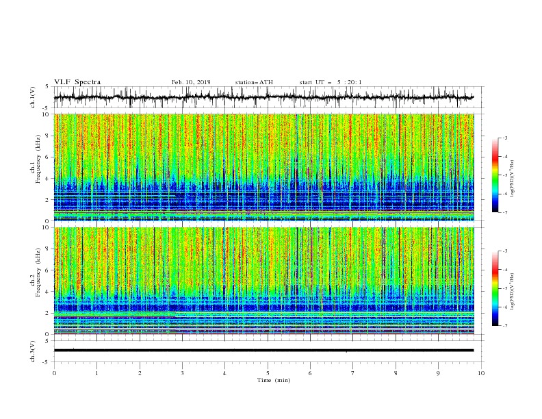Click the 'Time (min)' axis label

coord(274,380)
